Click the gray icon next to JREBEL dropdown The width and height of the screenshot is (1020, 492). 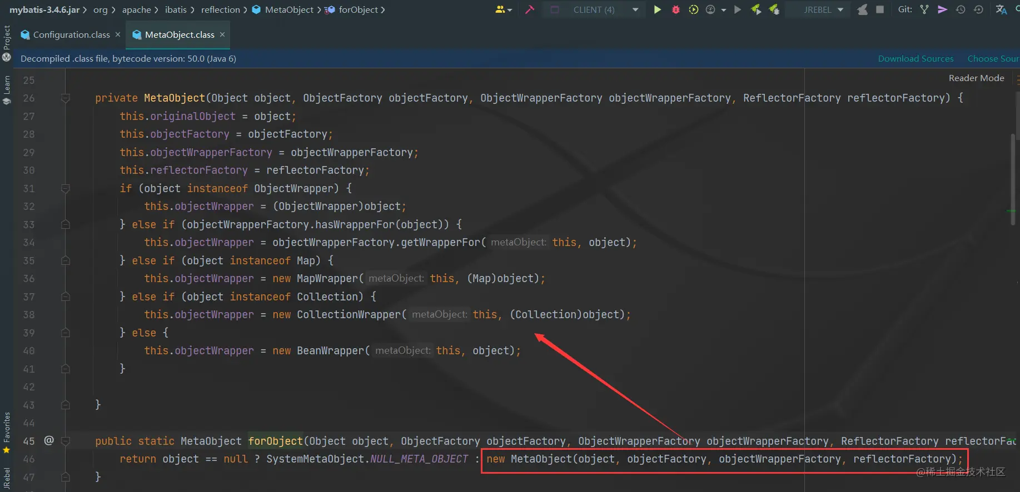[862, 9]
